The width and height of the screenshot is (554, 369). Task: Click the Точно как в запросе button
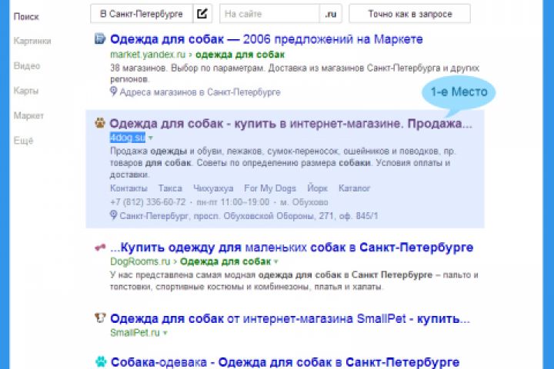(x=410, y=14)
